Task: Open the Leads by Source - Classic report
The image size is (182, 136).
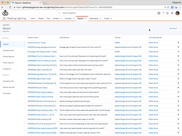Action: coord(37,43)
